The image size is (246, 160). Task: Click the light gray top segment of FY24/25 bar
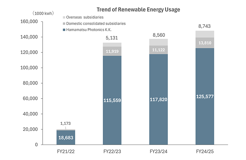click(205, 34)
